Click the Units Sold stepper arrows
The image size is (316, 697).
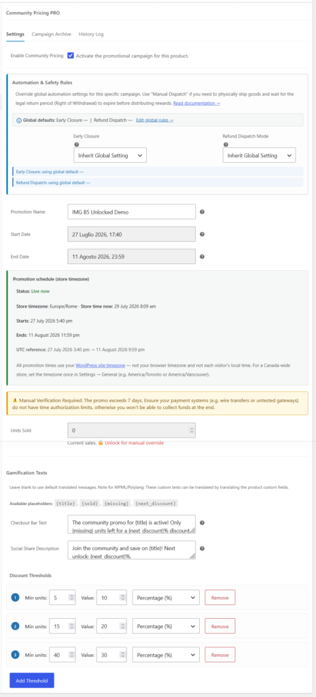[191, 430]
